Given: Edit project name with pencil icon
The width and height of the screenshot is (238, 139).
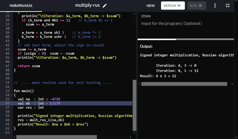Looking at the screenshot, I should point(105,6).
